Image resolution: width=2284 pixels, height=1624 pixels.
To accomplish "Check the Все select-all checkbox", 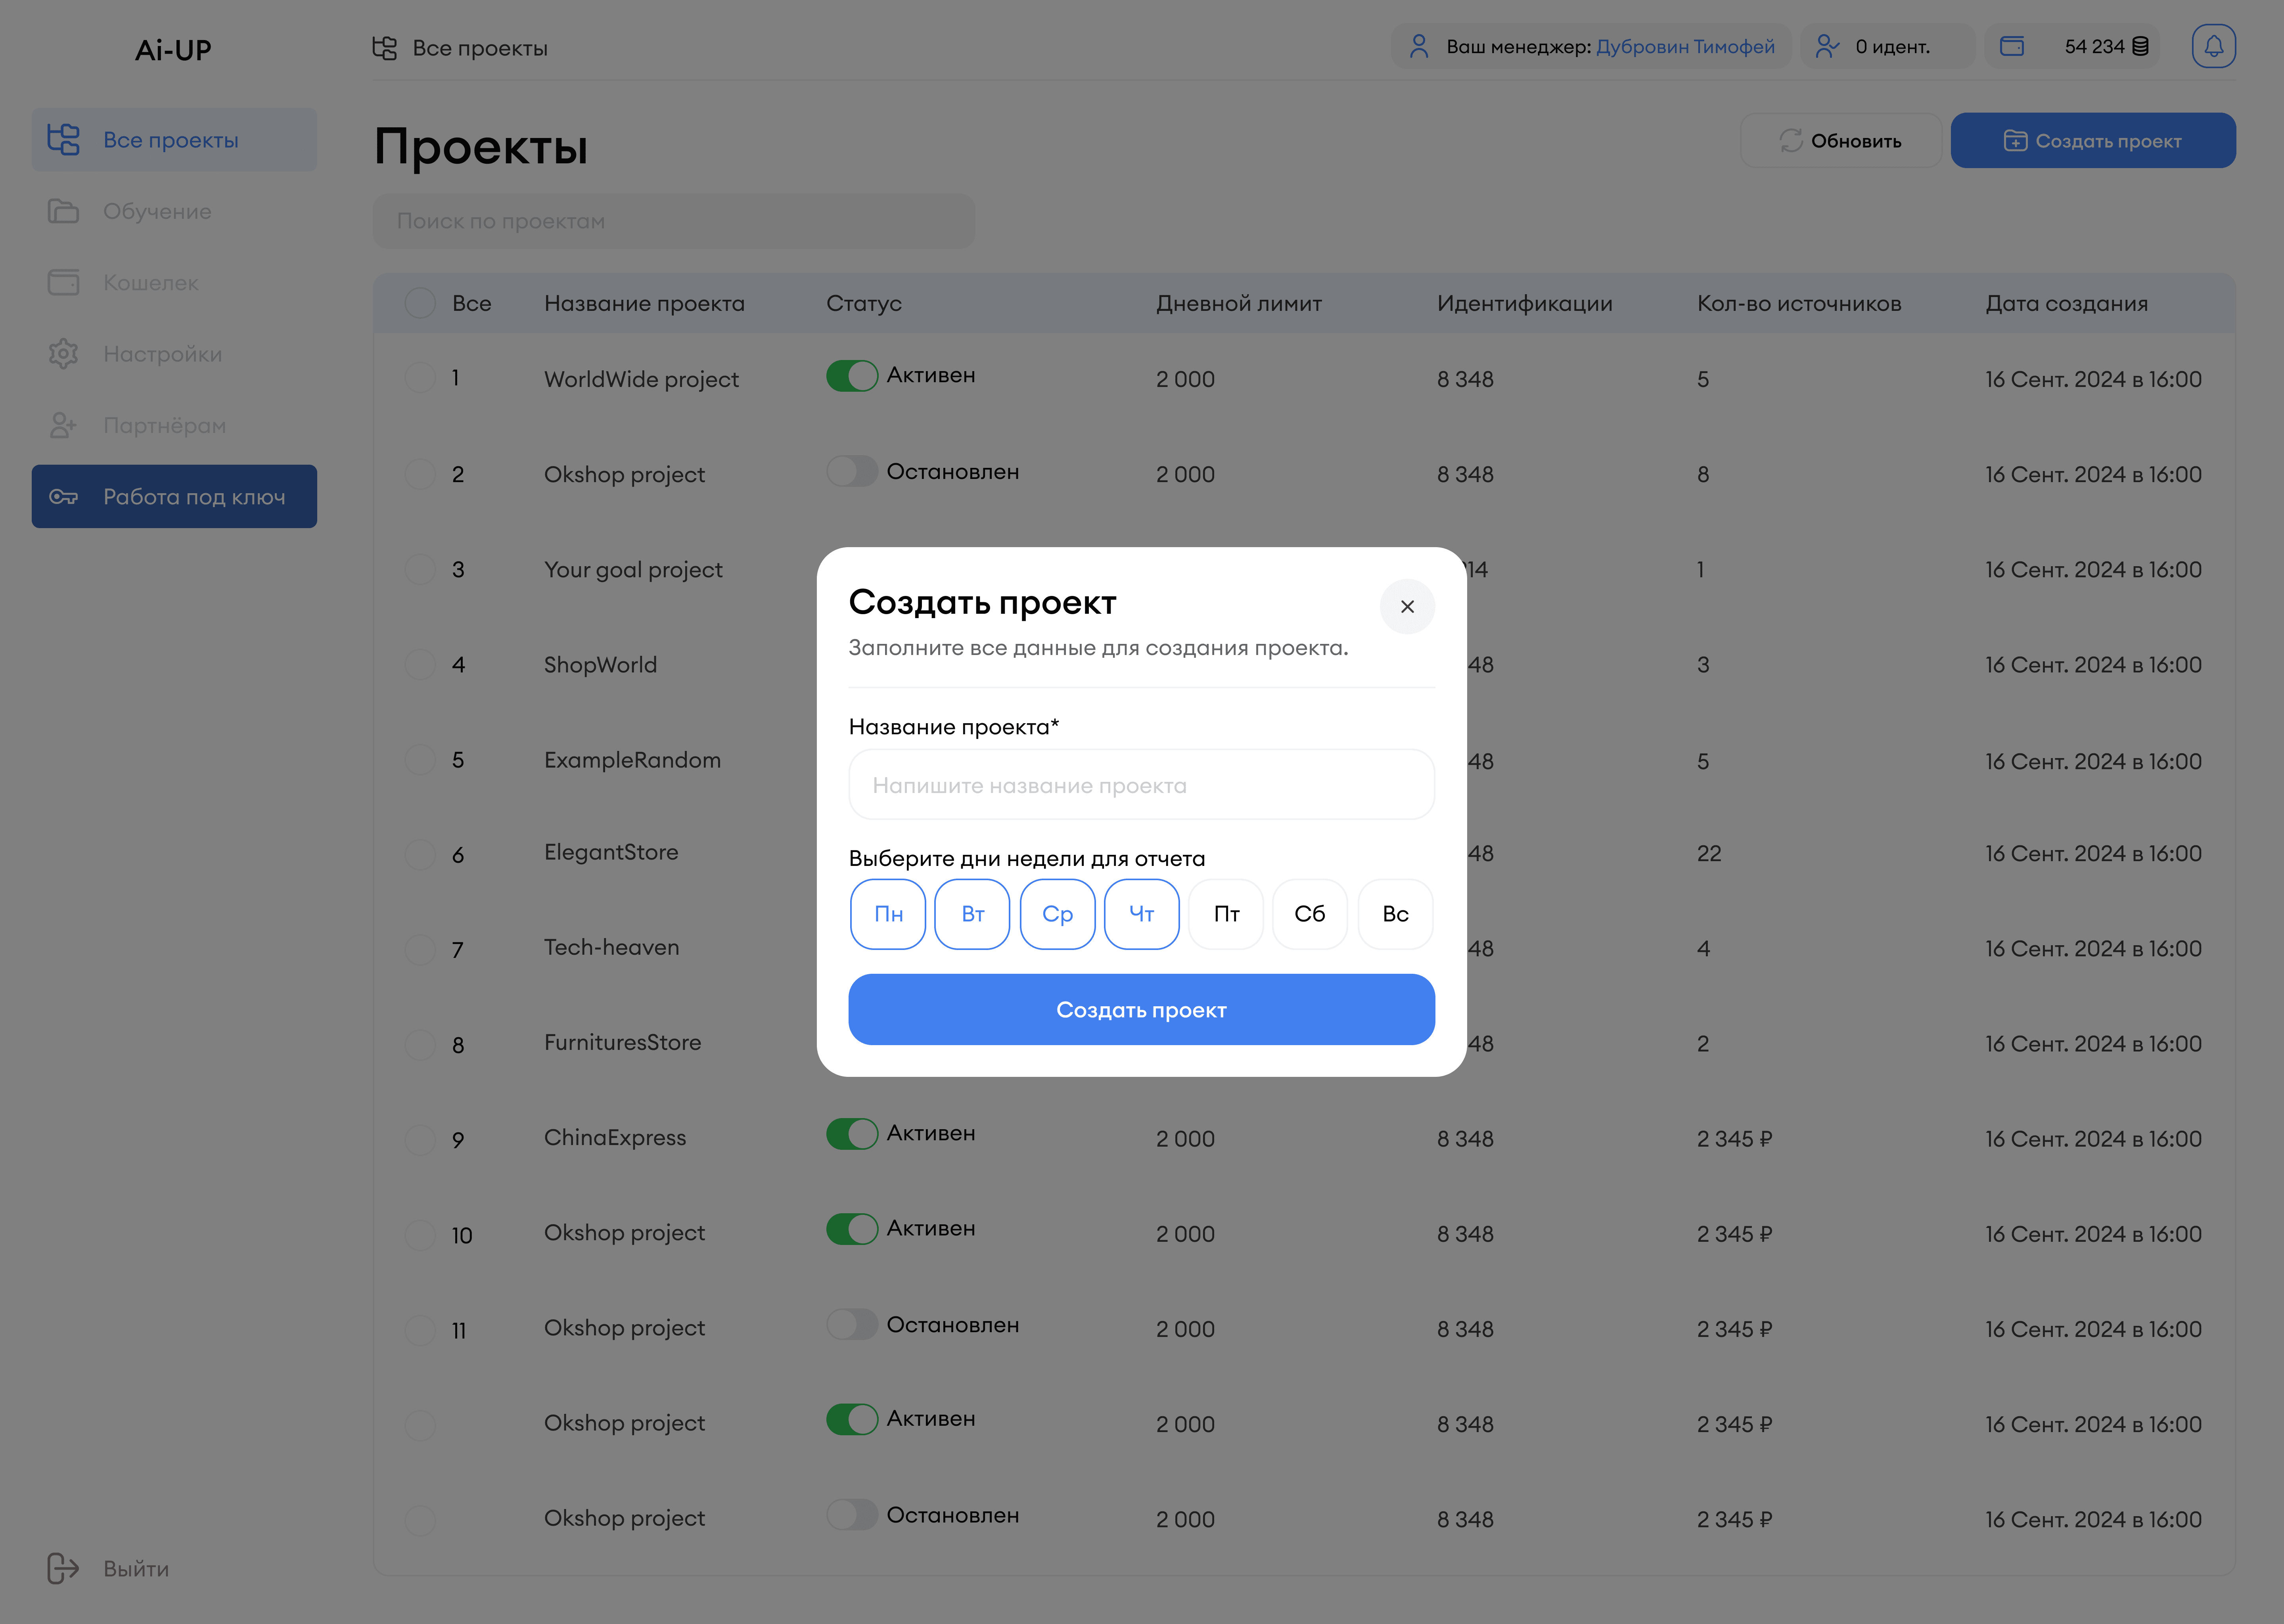I will pyautogui.click(x=420, y=303).
